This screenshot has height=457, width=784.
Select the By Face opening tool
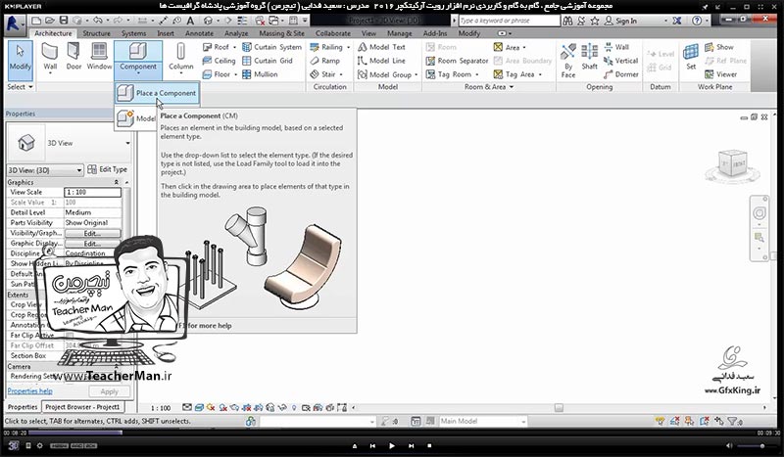pyautogui.click(x=568, y=61)
